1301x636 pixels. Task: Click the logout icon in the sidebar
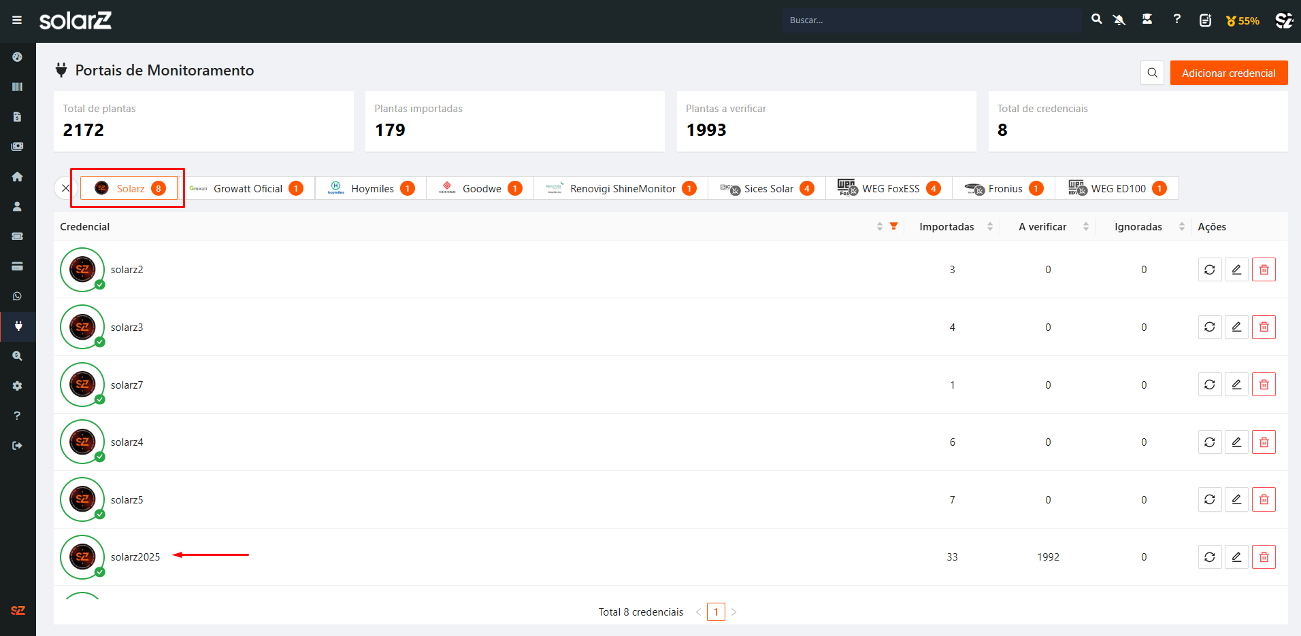pos(18,446)
